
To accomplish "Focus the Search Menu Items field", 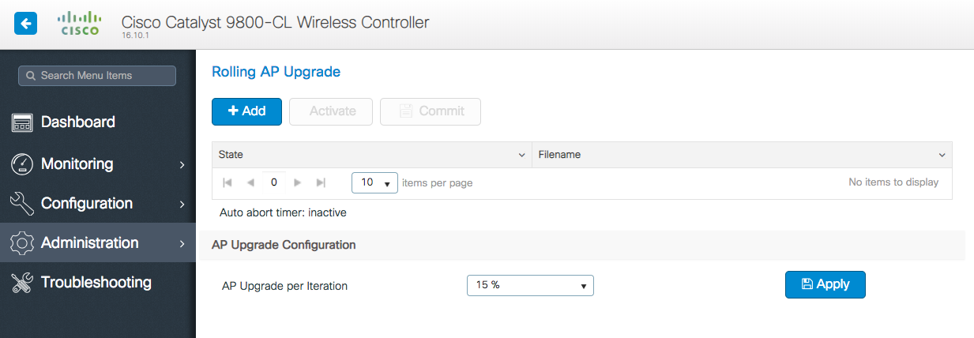I will [97, 76].
